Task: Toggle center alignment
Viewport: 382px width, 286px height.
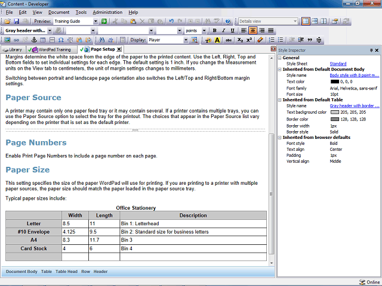Action: tap(252, 30)
